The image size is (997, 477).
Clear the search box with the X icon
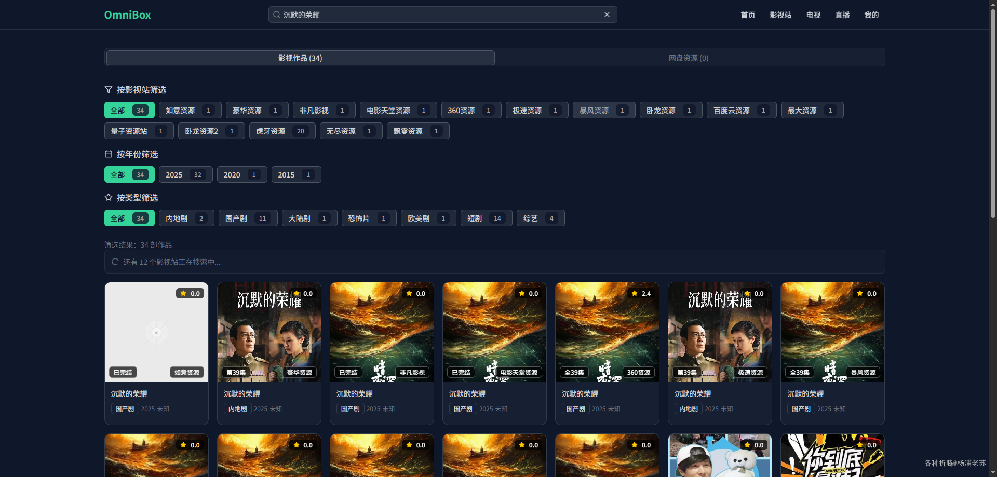(607, 15)
